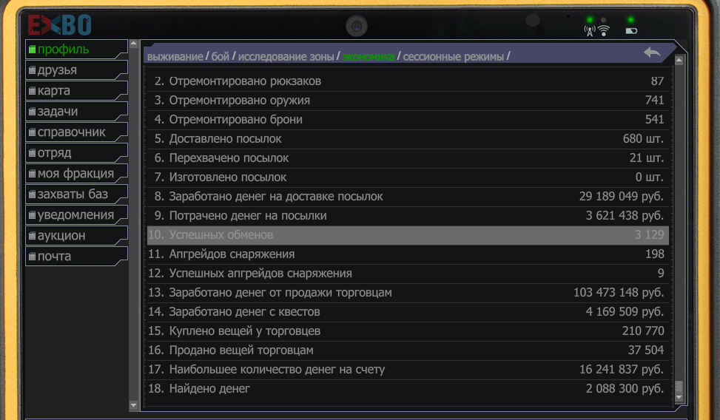This screenshot has width=720, height=420.
Task: Select row Потрачено денег на посылки
Action: (x=408, y=216)
